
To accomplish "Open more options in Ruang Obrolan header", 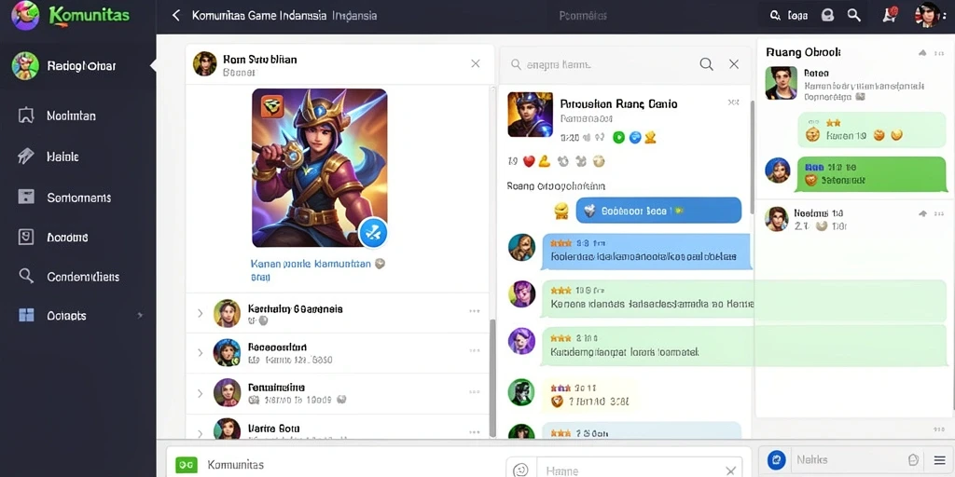I will (x=938, y=53).
